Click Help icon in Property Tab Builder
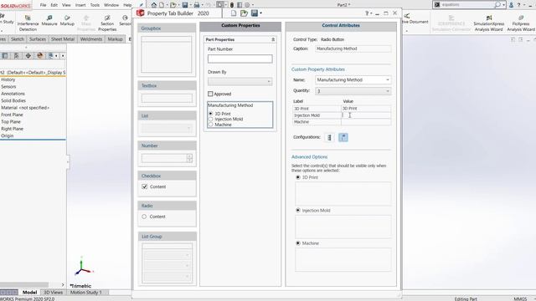536x301 pixels. [367, 13]
